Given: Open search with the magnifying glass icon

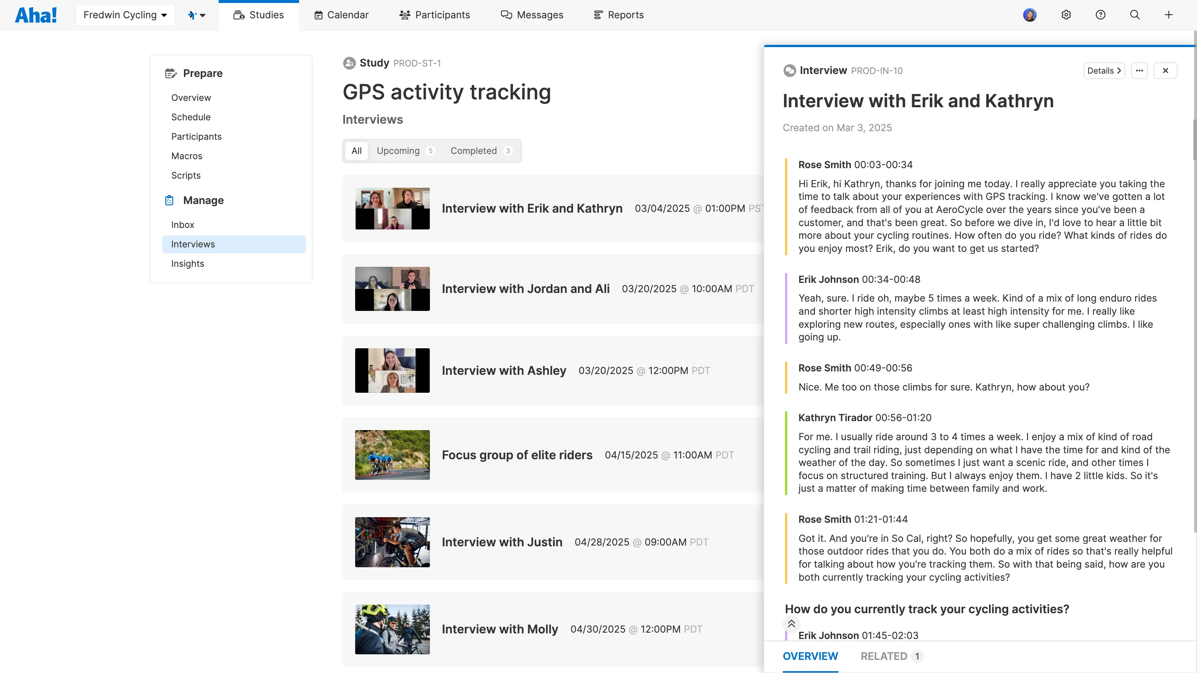Looking at the screenshot, I should 1134,15.
